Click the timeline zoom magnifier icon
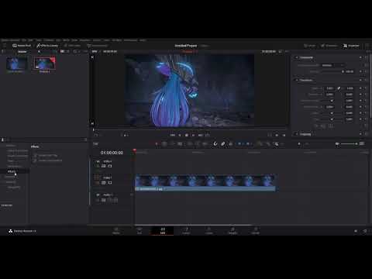The image size is (372, 279). (x=276, y=144)
